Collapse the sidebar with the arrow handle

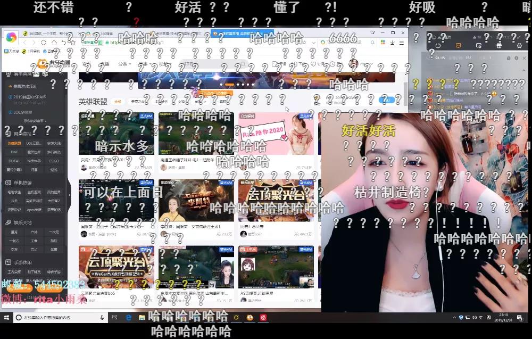69,195
